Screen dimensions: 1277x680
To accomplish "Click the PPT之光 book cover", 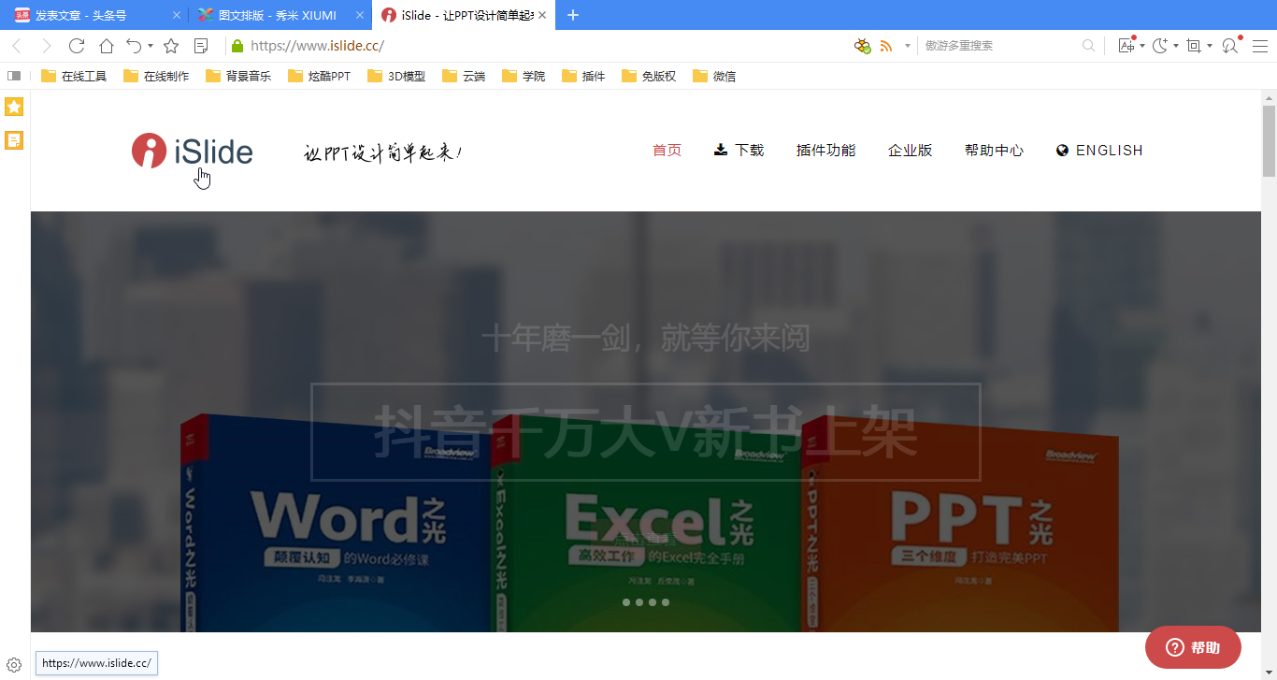I will pyautogui.click(x=960, y=524).
